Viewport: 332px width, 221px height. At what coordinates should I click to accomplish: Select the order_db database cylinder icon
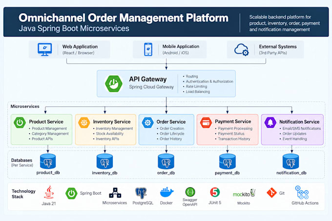click(x=166, y=161)
